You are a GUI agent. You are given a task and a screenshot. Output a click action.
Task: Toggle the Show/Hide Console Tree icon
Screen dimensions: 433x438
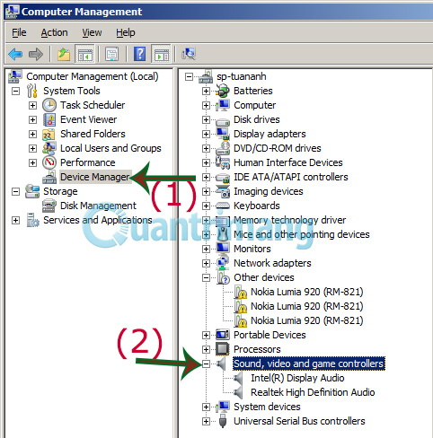pos(85,54)
